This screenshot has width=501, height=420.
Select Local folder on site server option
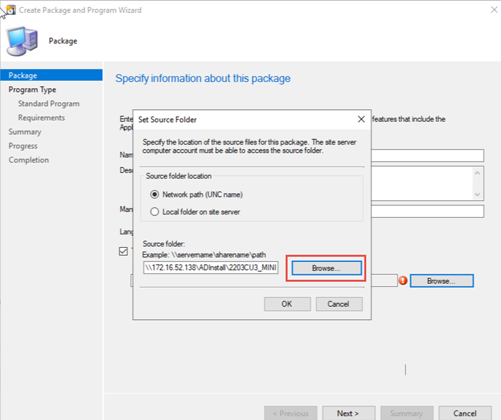[x=154, y=211]
